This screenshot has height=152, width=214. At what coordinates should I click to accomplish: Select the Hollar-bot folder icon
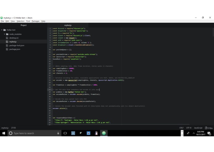pos(5,30)
